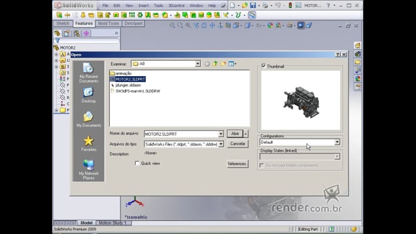Open File Explorer folder icon in task pane

click(x=357, y=62)
